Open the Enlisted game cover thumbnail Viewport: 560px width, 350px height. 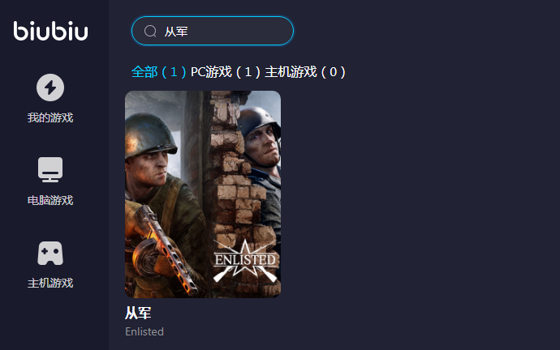(203, 194)
